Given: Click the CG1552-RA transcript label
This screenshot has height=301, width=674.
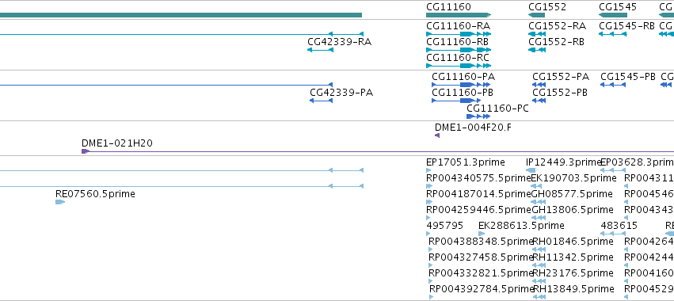Looking at the screenshot, I should (557, 26).
